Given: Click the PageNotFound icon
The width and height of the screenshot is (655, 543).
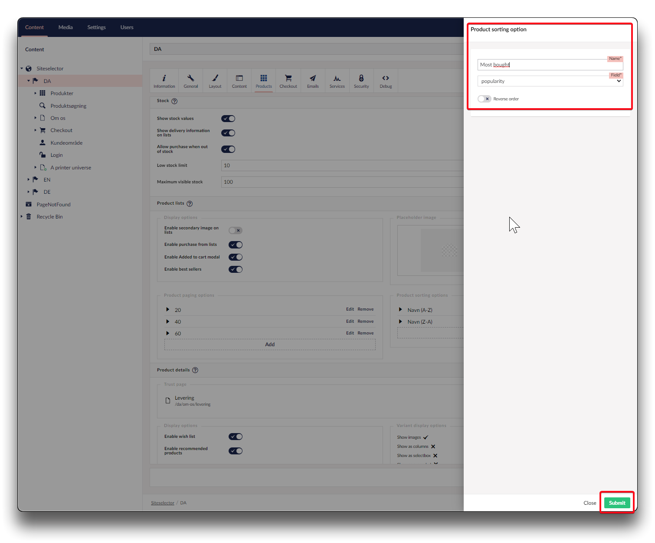Looking at the screenshot, I should click(x=29, y=204).
